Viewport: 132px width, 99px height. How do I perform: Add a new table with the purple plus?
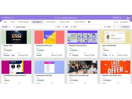tap(89, 22)
